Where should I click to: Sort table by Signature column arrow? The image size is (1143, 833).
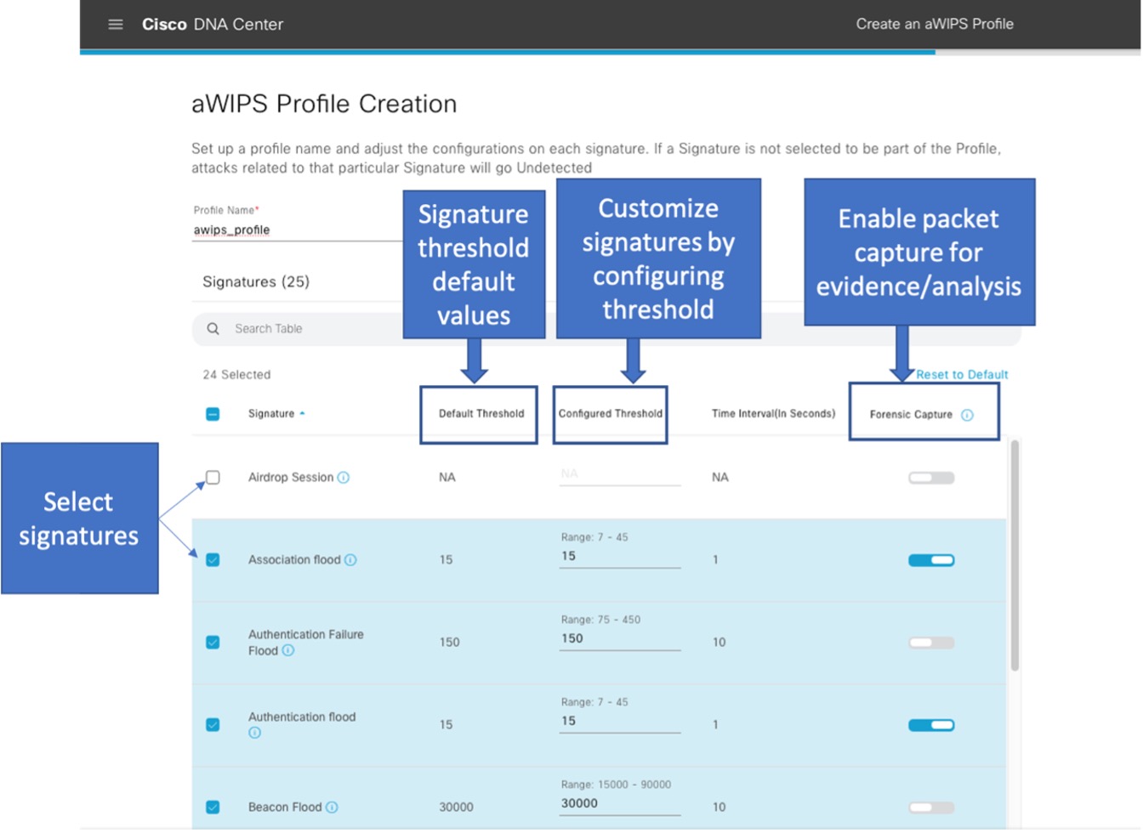pyautogui.click(x=302, y=414)
